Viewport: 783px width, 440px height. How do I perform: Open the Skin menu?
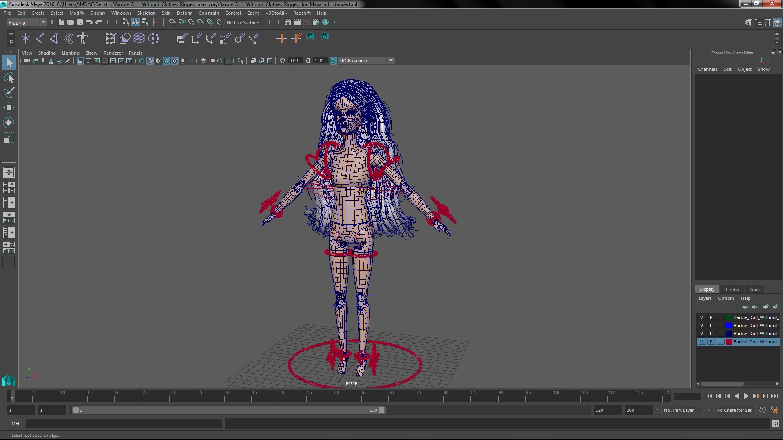(x=166, y=13)
